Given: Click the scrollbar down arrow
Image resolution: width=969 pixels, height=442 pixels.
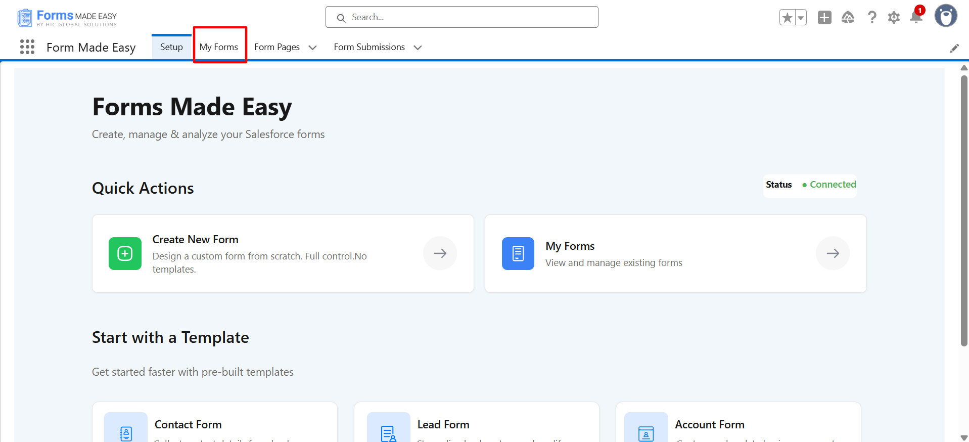Looking at the screenshot, I should coord(964,437).
